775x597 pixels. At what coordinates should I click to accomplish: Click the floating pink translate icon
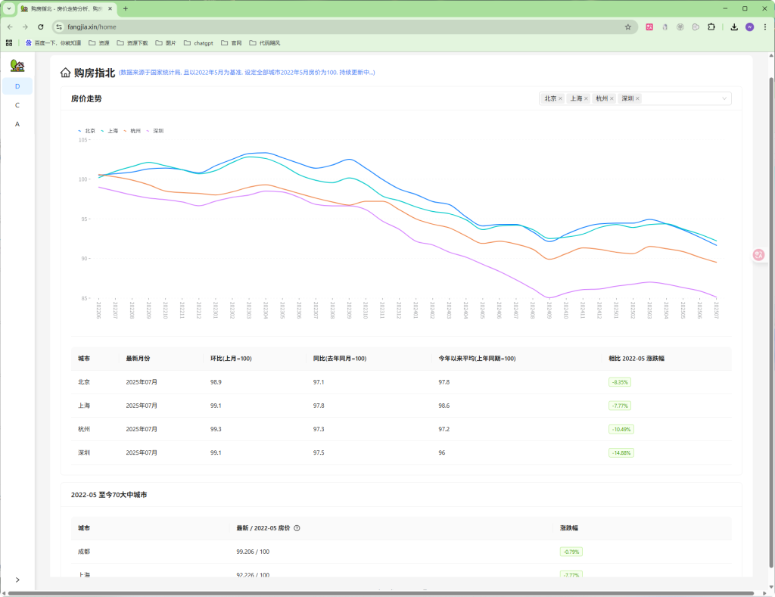tap(758, 255)
